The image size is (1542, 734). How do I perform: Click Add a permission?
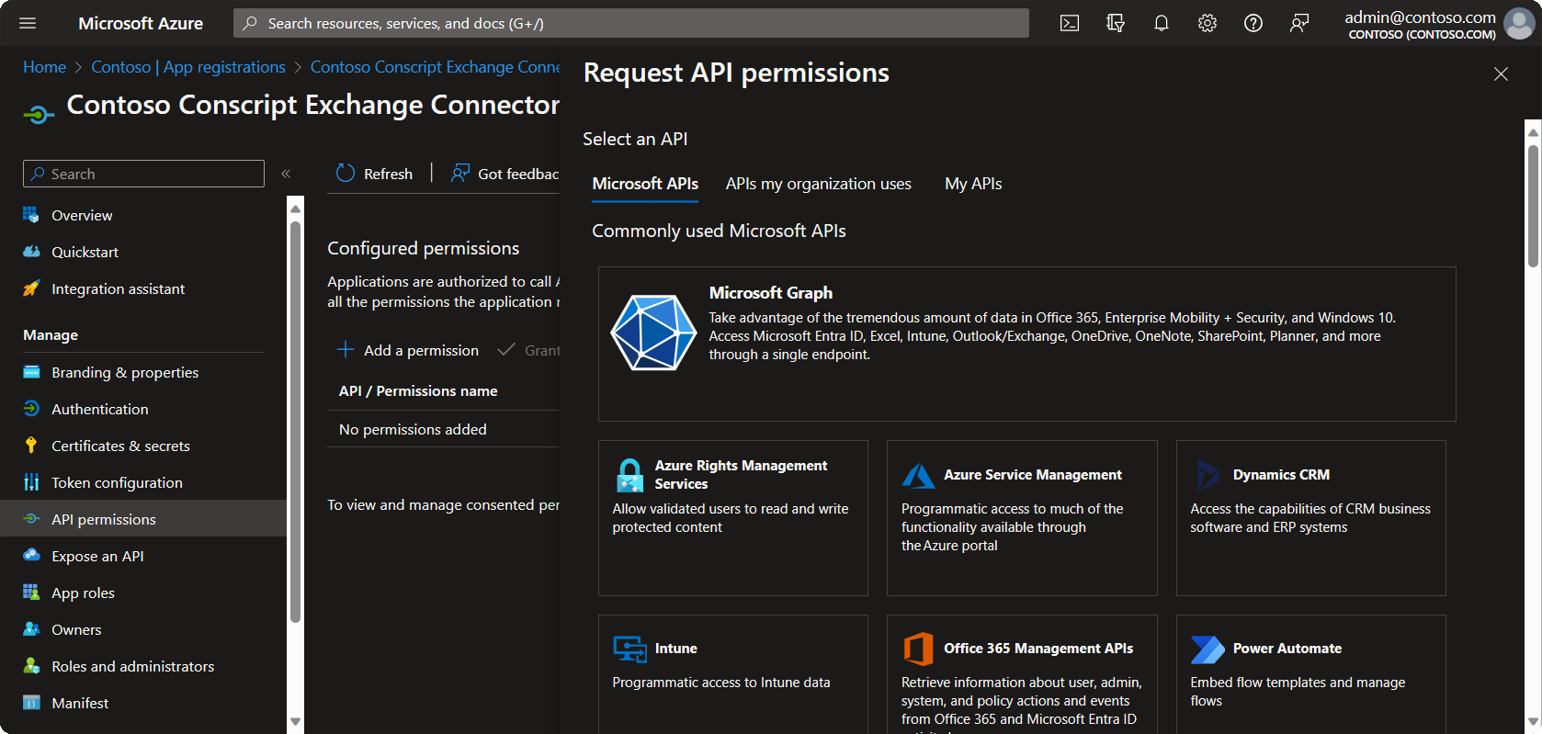(x=408, y=350)
